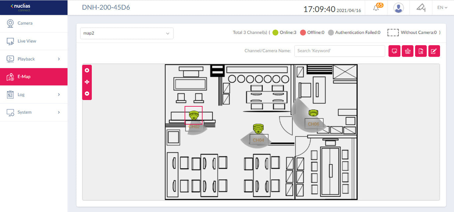
Task: Click the pink basket clear button
Action: [x=407, y=51]
